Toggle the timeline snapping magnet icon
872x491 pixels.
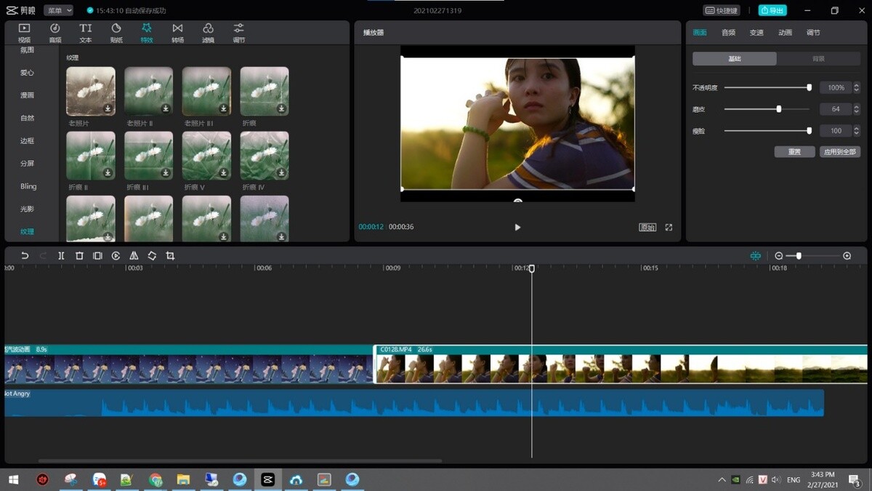coord(756,256)
